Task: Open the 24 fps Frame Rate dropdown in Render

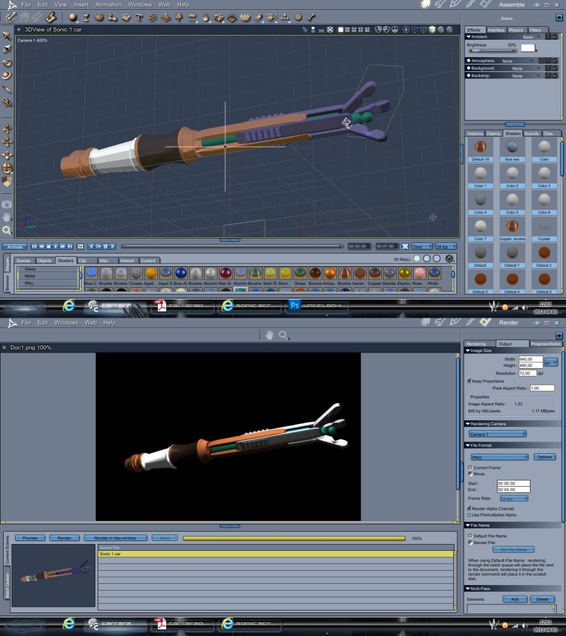Action: coord(514,499)
